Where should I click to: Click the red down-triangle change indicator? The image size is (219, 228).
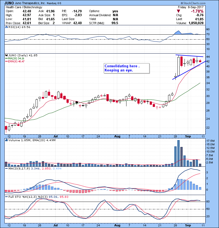pyautogui.click(x=178, y=11)
